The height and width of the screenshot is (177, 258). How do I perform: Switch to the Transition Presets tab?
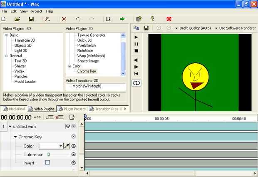point(104,109)
